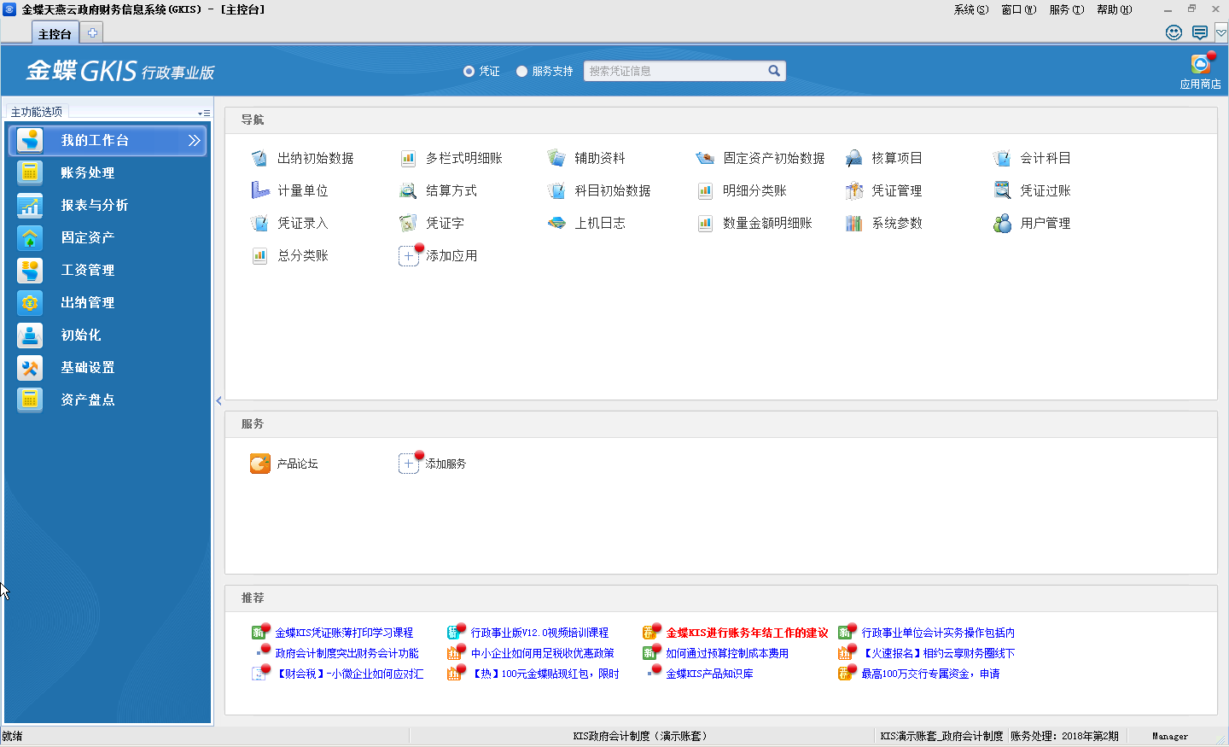Open link 【热】100元金蝶贴现红包
1229x747 pixels.
[545, 674]
